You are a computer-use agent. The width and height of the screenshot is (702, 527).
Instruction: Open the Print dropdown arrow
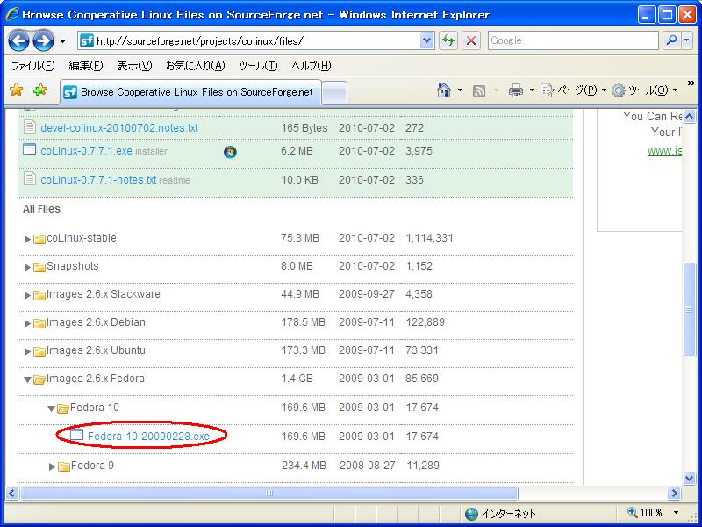click(x=532, y=90)
